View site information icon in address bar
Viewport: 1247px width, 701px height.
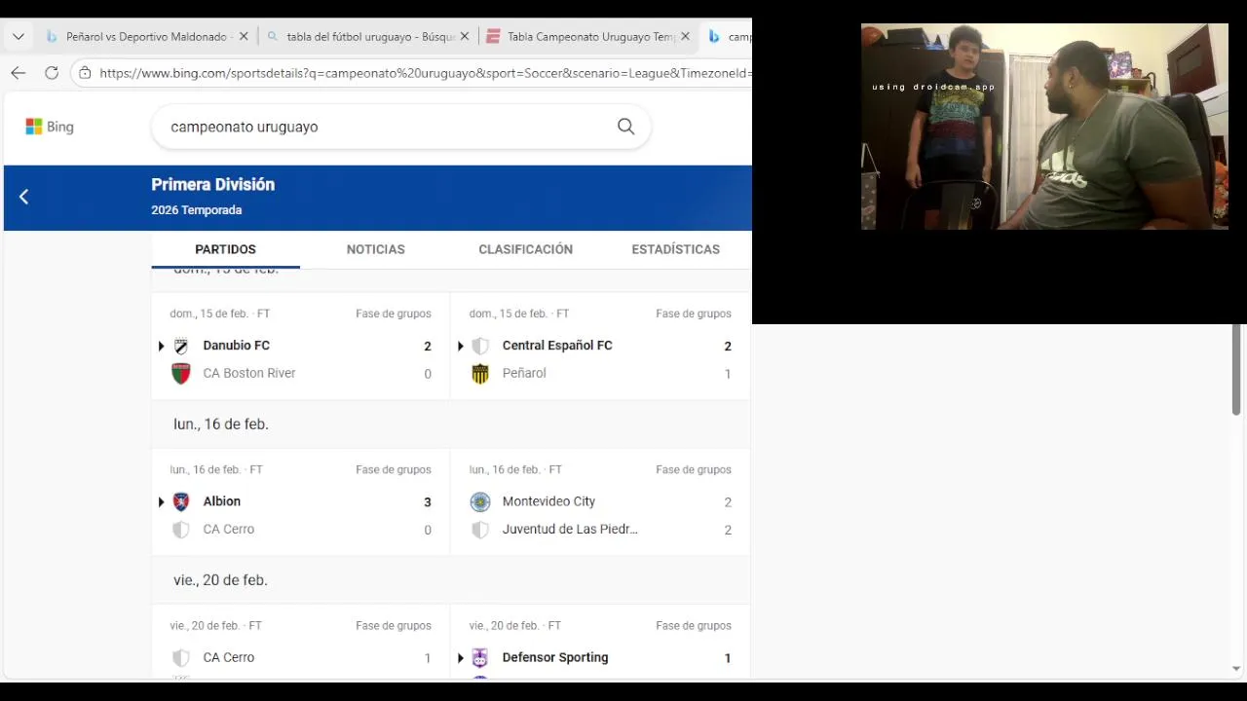85,73
